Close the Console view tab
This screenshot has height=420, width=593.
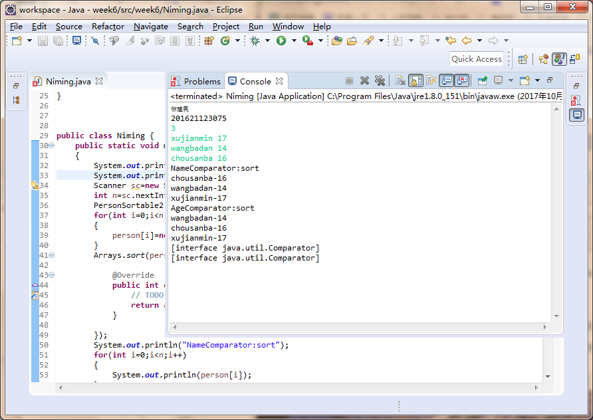[279, 81]
